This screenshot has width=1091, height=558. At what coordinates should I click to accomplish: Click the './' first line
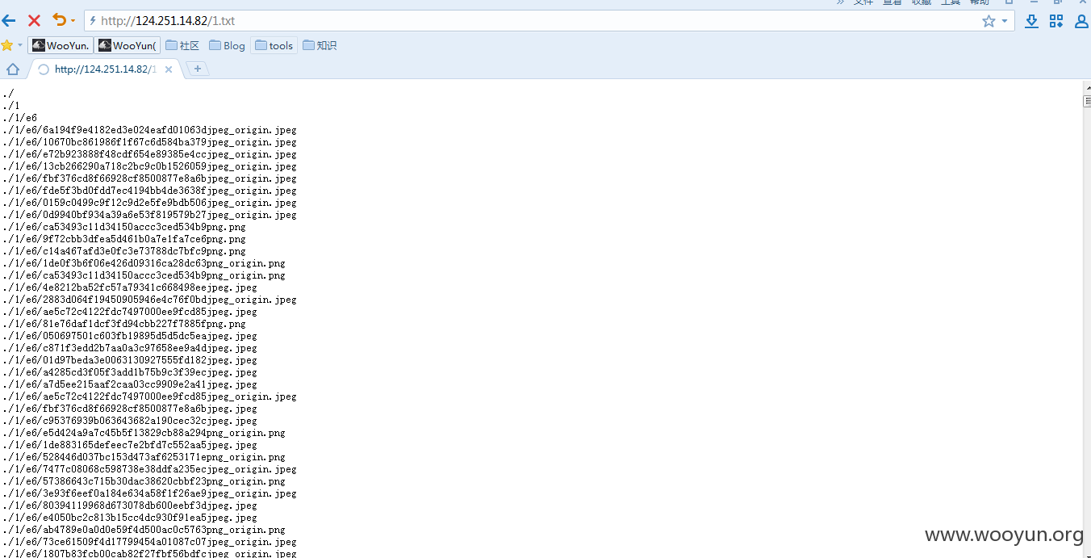coord(8,94)
